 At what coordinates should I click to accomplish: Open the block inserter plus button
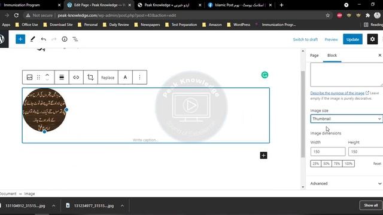point(20,39)
